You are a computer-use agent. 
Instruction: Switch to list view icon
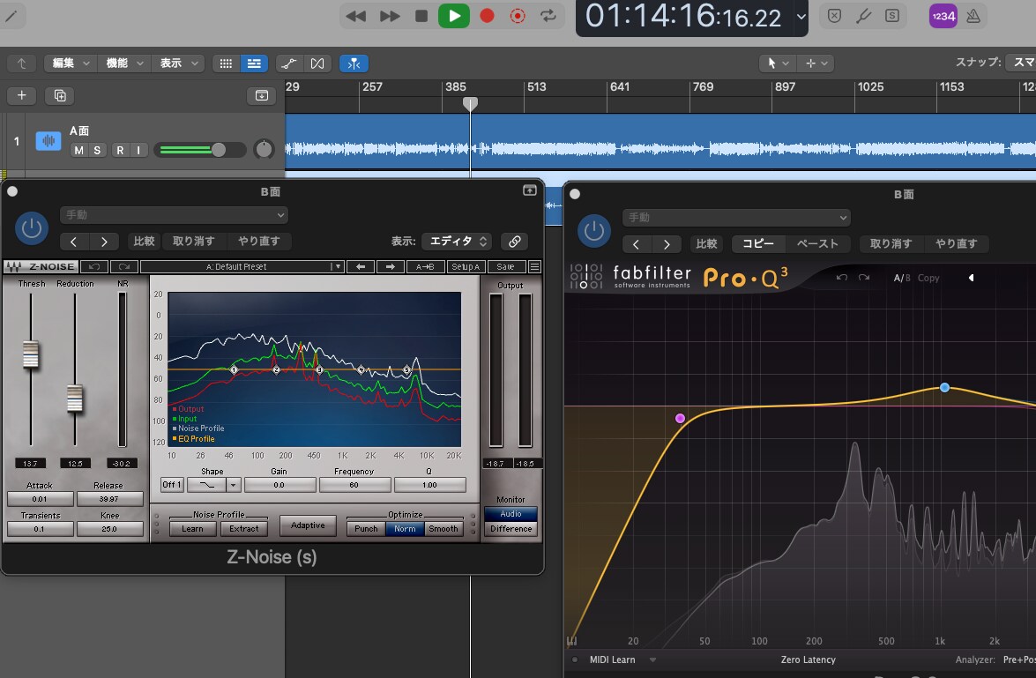coord(254,63)
